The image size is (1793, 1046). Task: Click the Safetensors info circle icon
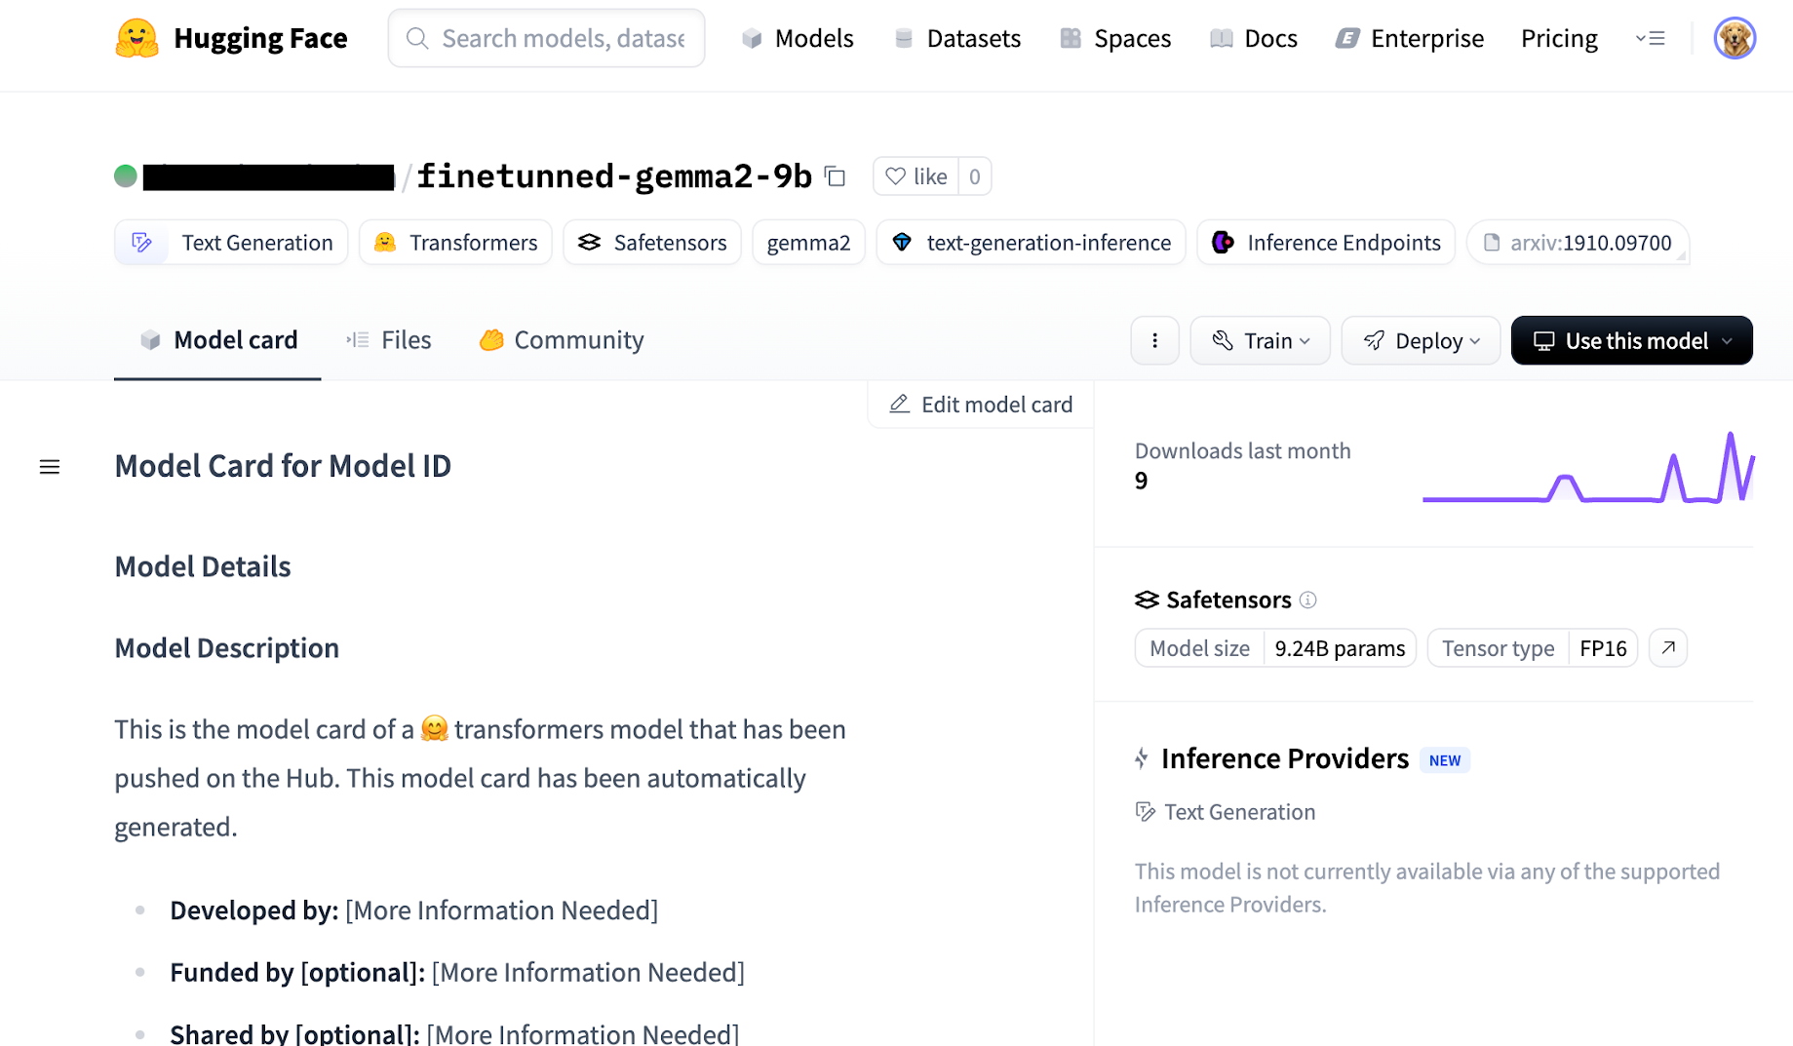(1308, 600)
